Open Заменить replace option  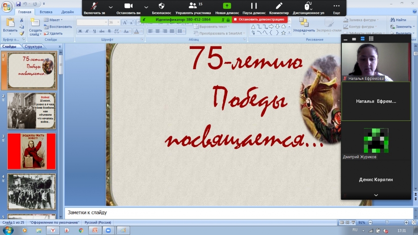tap(402, 27)
